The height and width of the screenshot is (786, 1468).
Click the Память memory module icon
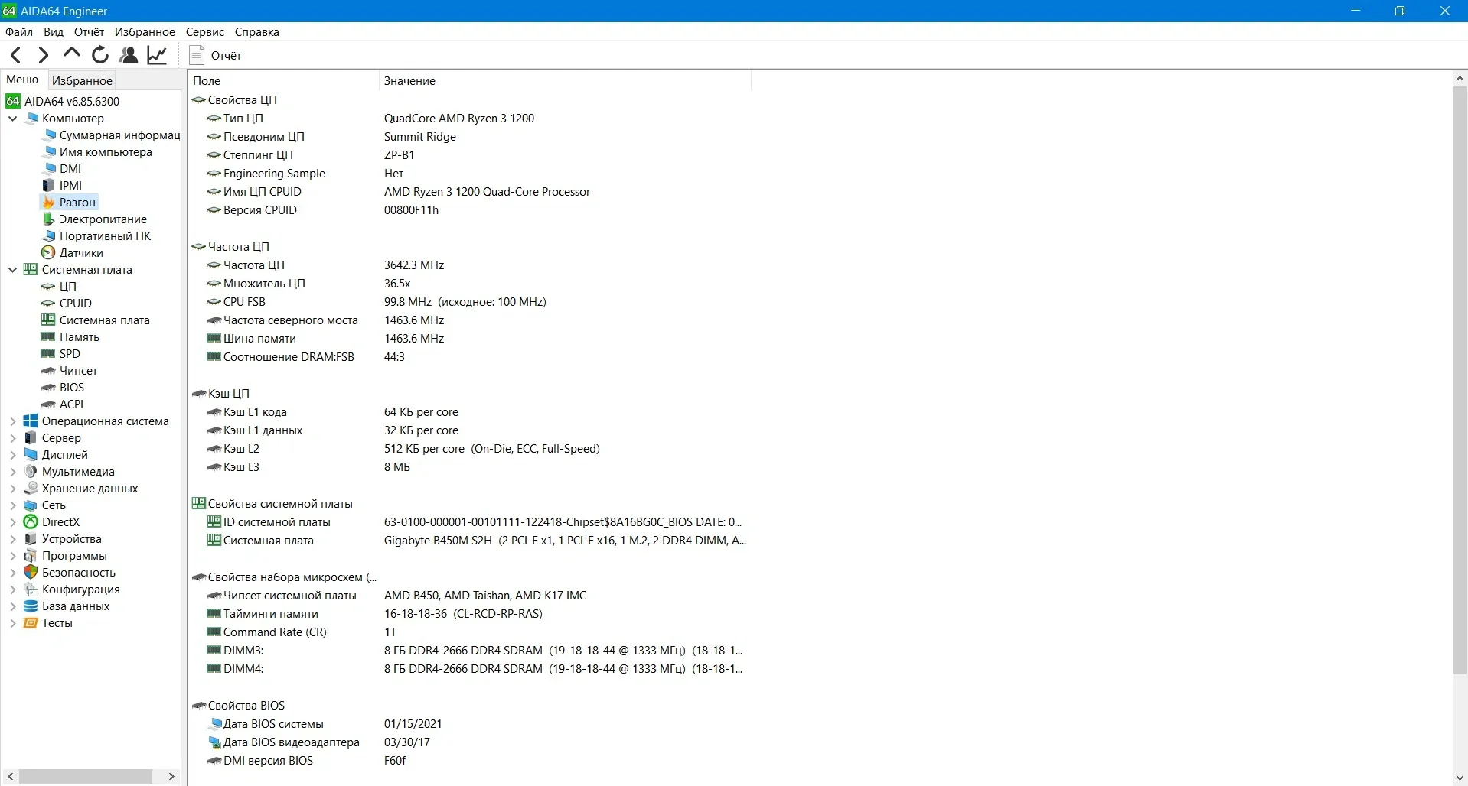pos(48,337)
